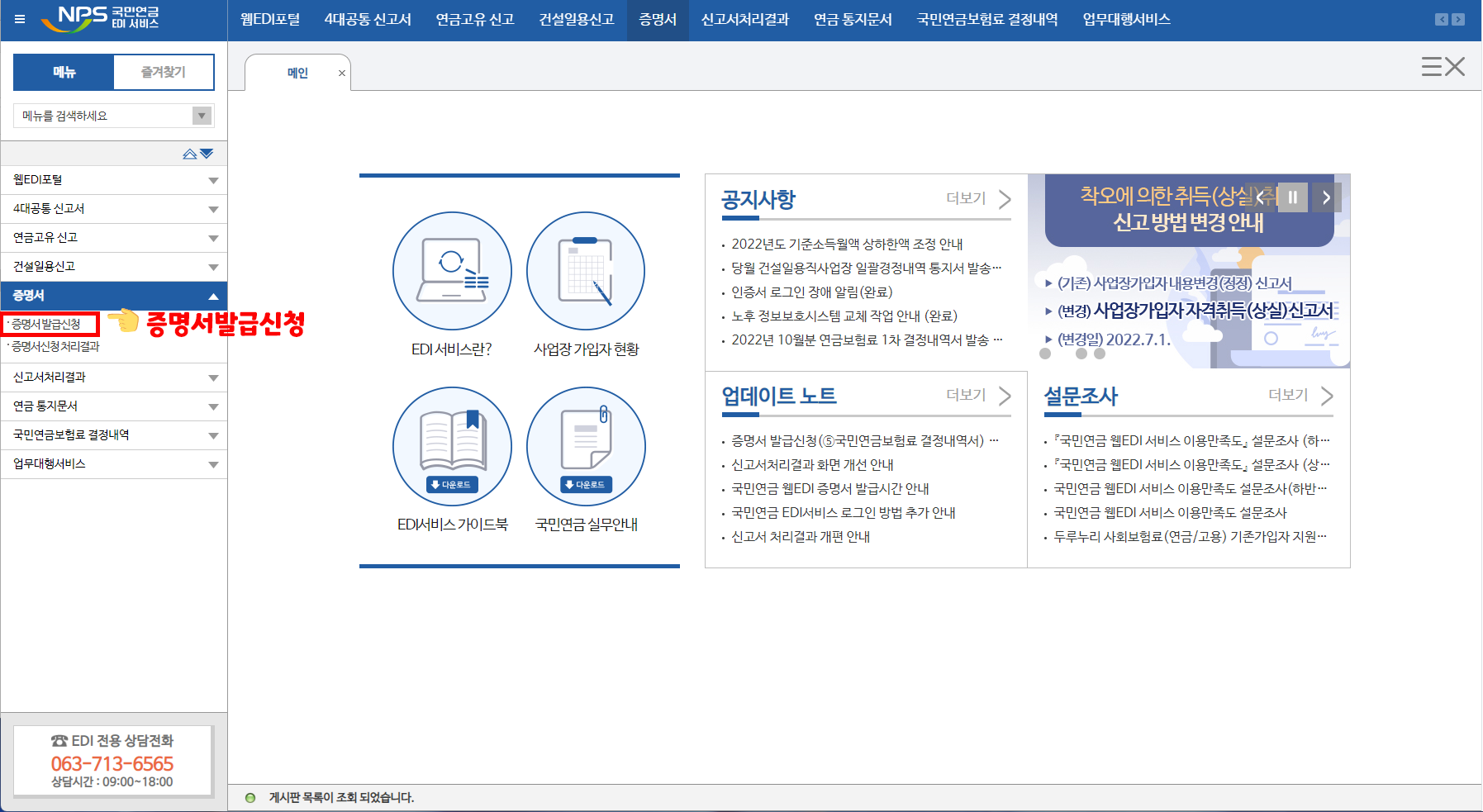
Task: Collapse the 증명서 side menu section
Action: [114, 296]
